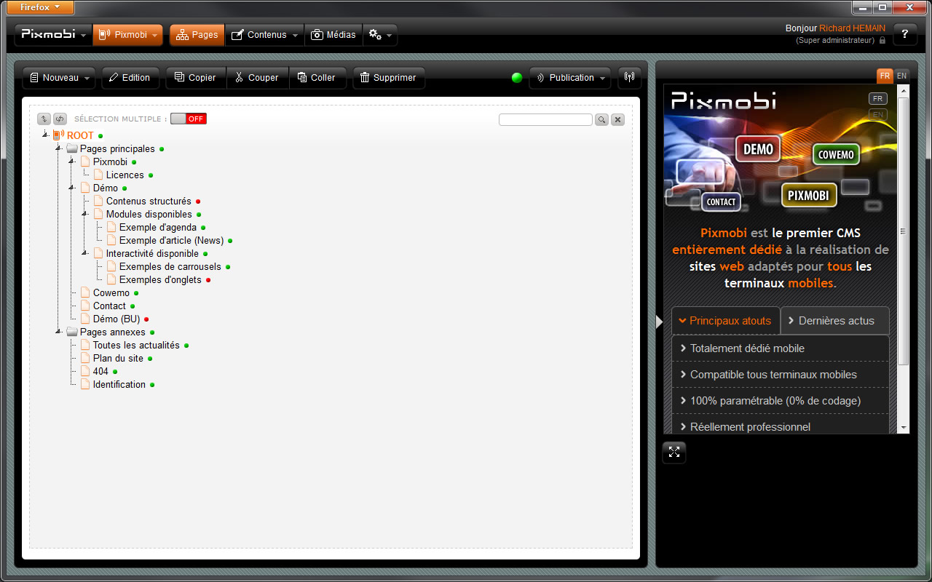This screenshot has height=582, width=932.
Task: Open the Principaux atouts tab
Action: click(726, 320)
